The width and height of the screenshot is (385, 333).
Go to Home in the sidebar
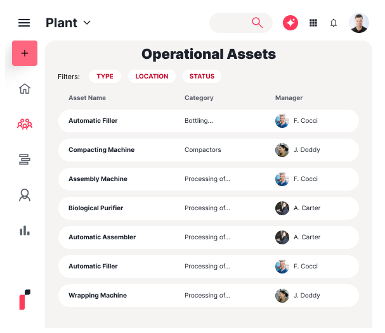25,89
